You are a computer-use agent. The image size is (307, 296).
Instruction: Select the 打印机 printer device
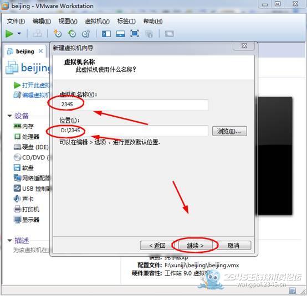click(27, 209)
